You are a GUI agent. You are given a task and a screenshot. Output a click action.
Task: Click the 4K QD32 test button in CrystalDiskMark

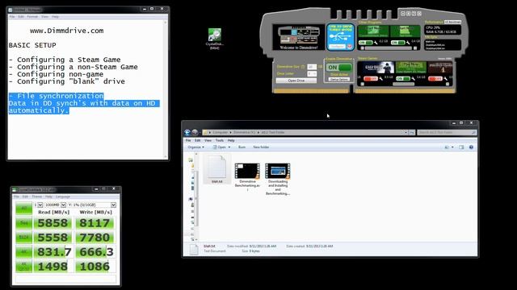[x=23, y=267]
